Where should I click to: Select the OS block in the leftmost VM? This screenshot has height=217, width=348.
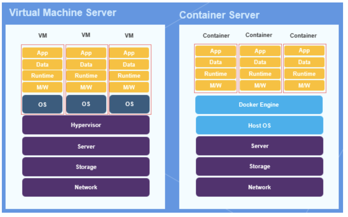(x=42, y=104)
